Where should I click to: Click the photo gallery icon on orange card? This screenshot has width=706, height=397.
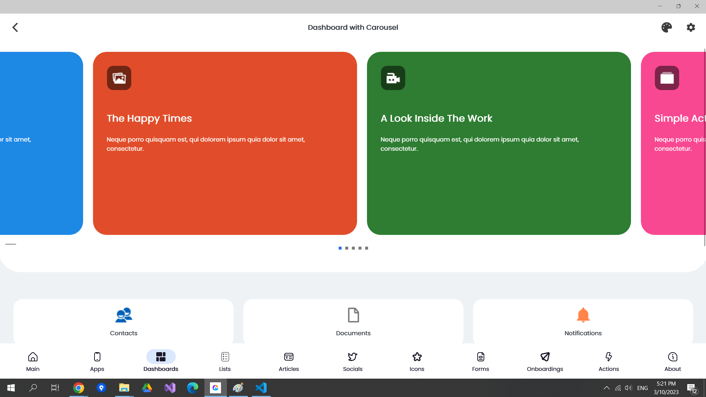click(x=119, y=78)
